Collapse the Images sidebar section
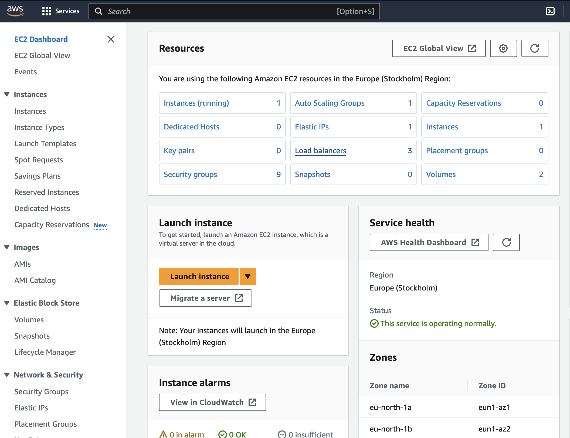 pyautogui.click(x=7, y=247)
